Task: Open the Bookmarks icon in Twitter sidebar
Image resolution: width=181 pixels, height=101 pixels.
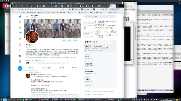Action: [20, 45]
